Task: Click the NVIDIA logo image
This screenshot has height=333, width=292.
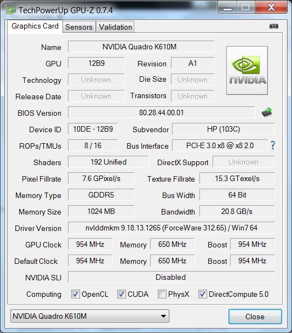Action: [x=247, y=71]
